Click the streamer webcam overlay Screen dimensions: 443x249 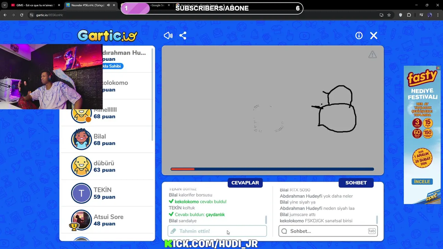coord(51,76)
